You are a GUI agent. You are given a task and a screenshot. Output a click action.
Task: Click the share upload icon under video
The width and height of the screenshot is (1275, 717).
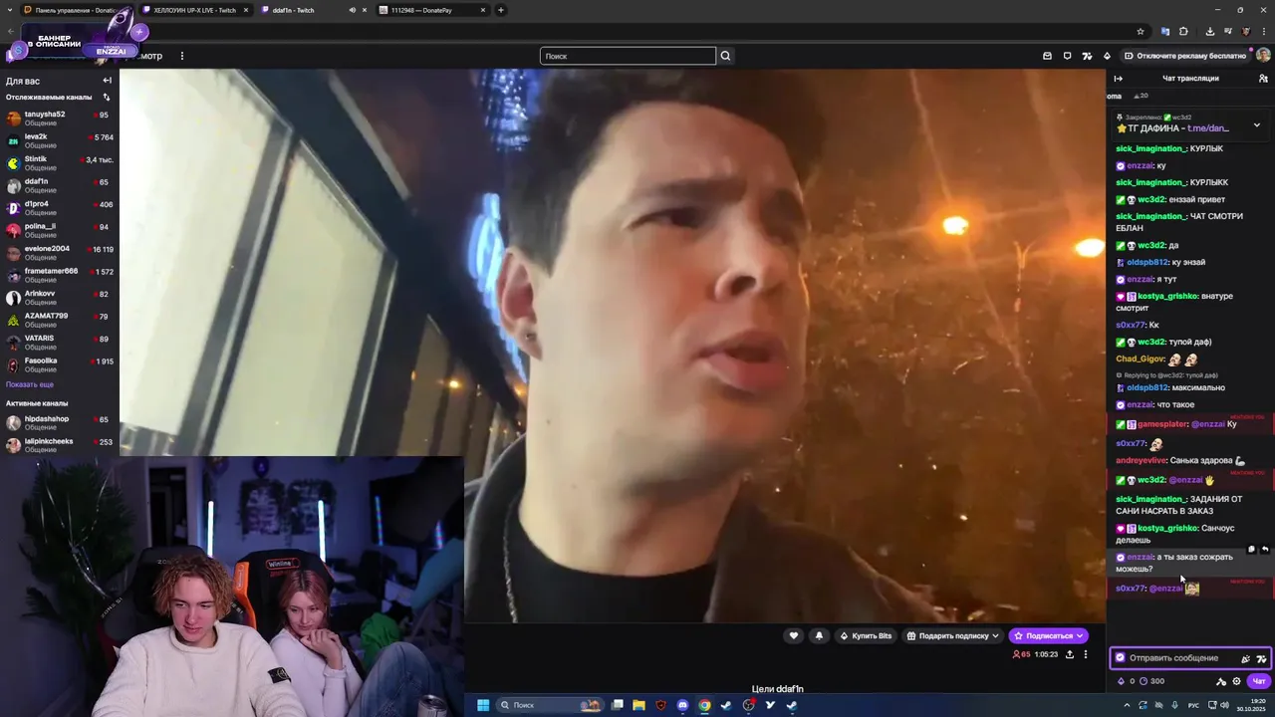tap(1069, 654)
